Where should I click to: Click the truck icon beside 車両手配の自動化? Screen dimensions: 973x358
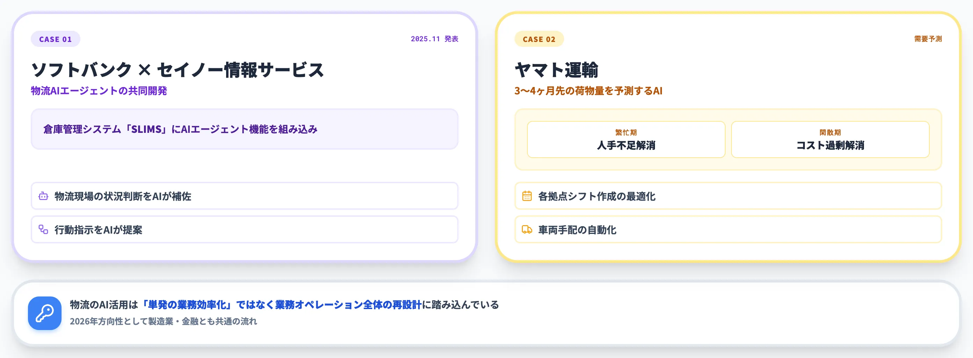pos(527,229)
